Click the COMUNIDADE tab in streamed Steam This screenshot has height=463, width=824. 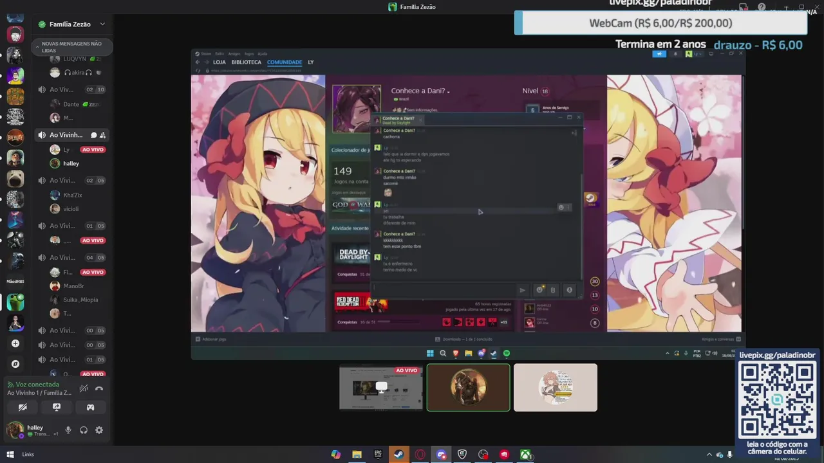(x=285, y=62)
